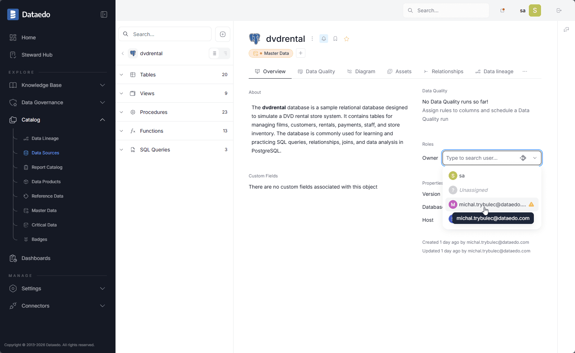Open the comments panel icon
The height and width of the screenshot is (353, 575).
(x=566, y=30)
